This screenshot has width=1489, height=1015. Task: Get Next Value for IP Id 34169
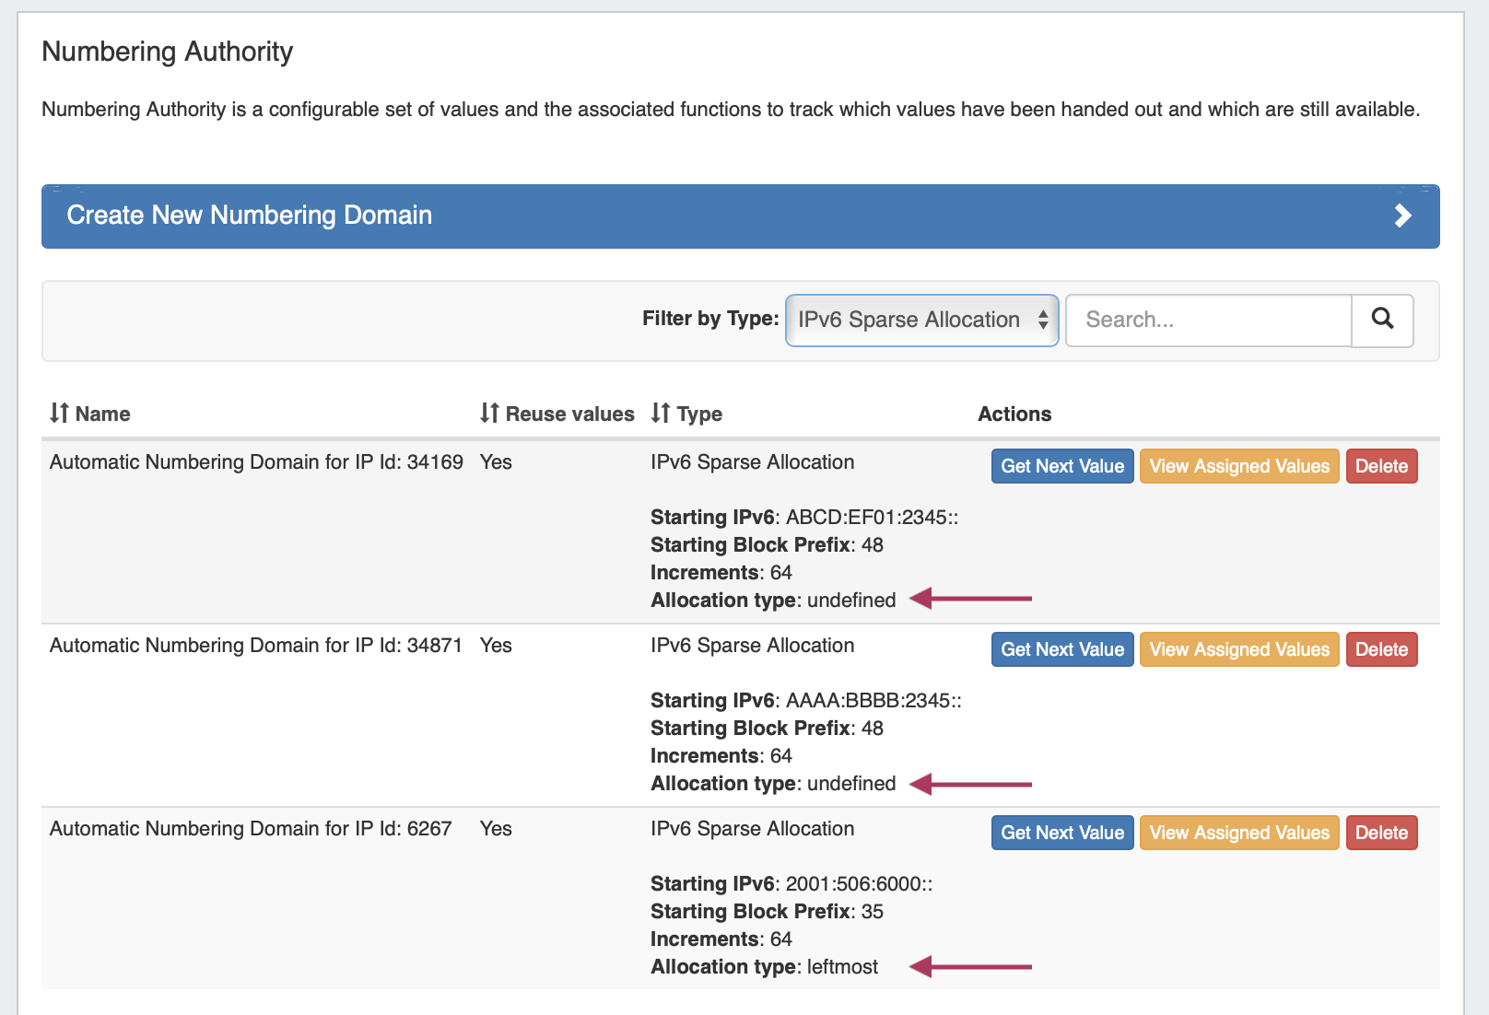[x=1062, y=466]
